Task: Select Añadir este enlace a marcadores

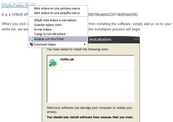Action: [x=58, y=20]
